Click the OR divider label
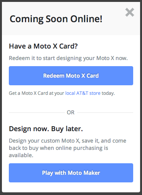Viewport: 142px width, 195px height. click(x=71, y=112)
